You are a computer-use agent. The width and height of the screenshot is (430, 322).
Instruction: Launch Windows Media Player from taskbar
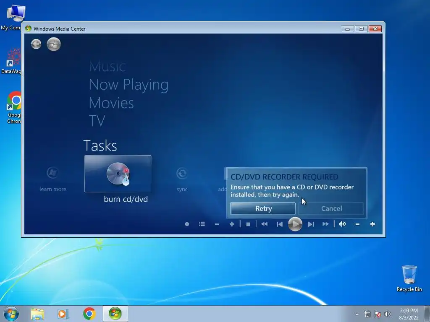click(63, 314)
